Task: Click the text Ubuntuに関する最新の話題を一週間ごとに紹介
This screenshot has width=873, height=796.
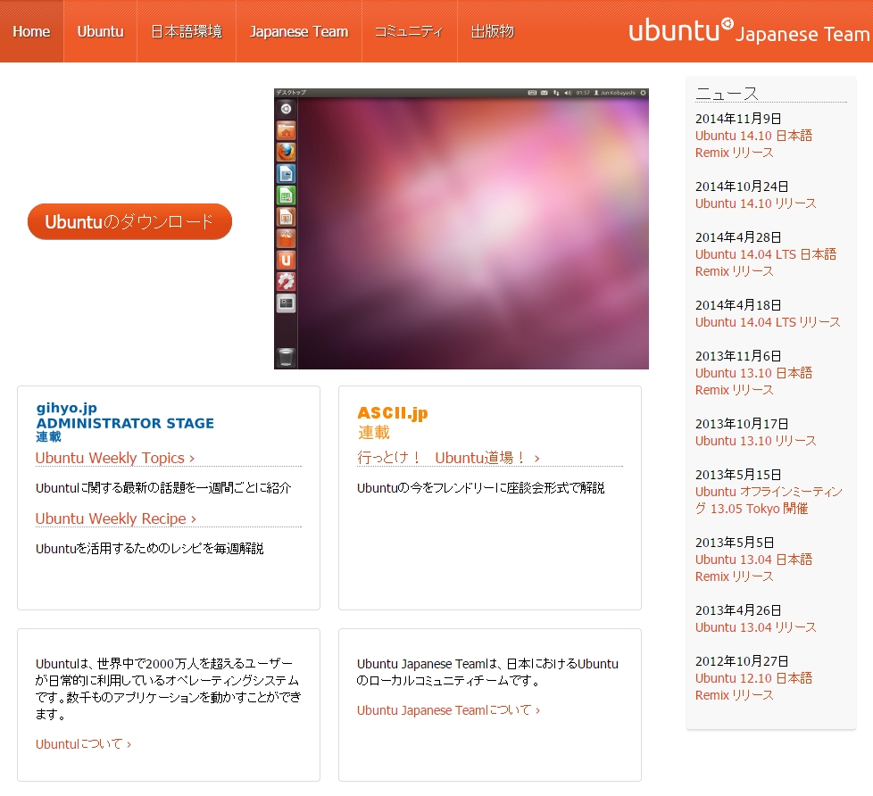Action: pos(163,487)
